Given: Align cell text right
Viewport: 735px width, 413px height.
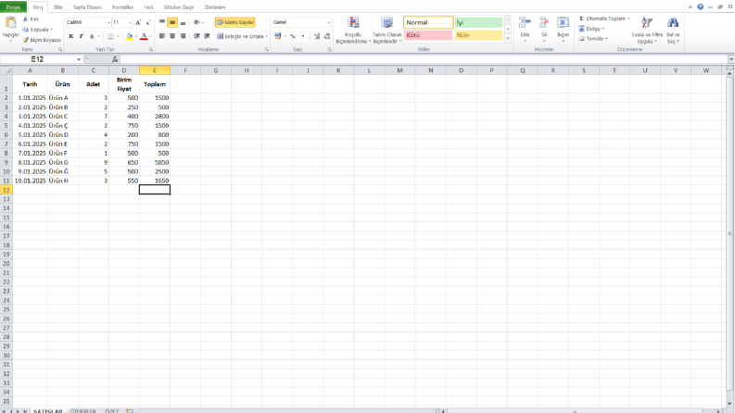Looking at the screenshot, I should tap(183, 36).
